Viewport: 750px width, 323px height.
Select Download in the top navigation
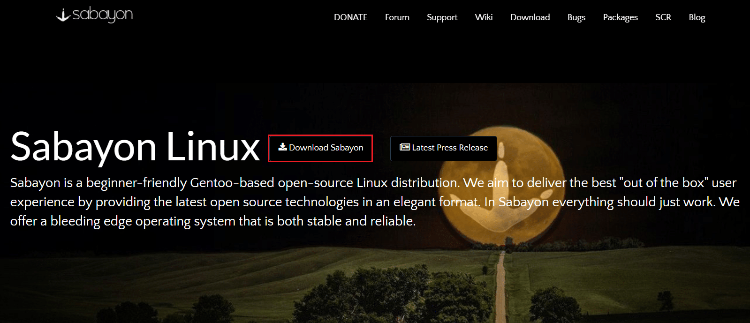point(530,17)
